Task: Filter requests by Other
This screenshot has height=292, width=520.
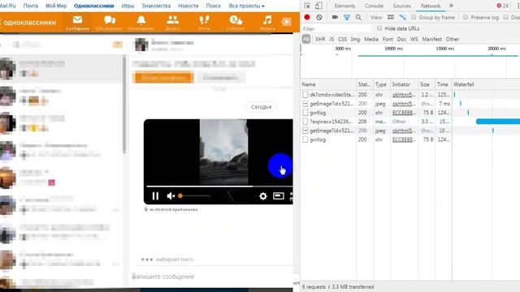Action: click(453, 39)
